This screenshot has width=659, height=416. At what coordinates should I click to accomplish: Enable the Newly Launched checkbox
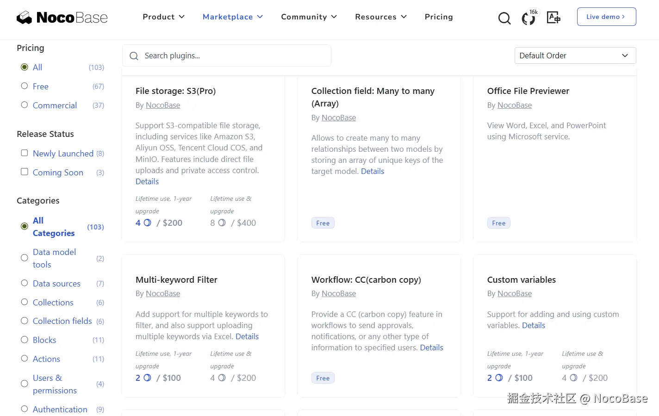tap(25, 153)
